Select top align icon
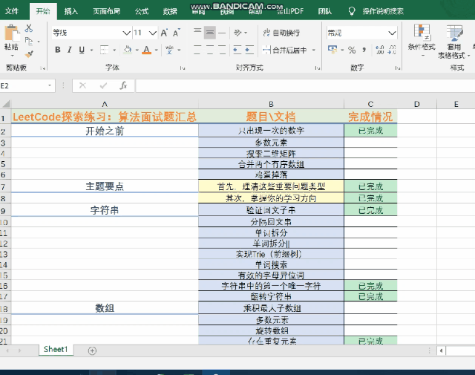 pyautogui.click(x=197, y=32)
